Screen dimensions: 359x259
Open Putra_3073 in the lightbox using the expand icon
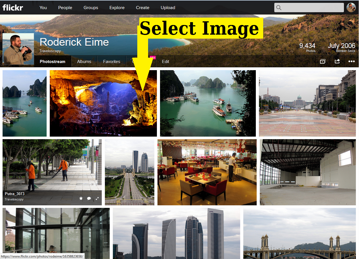click(x=97, y=199)
